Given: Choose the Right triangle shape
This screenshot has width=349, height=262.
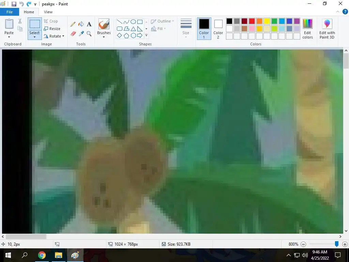Looking at the screenshot, I should (140, 29).
